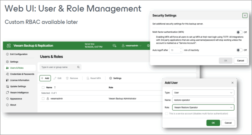Increase auto logoff minutes with up arrow
This screenshot has height=135, width=252.
[x=181, y=49]
